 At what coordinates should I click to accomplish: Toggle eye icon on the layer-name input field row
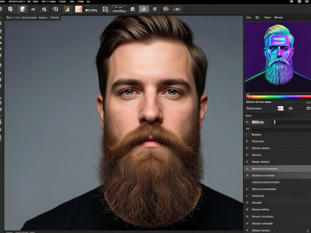[247, 122]
